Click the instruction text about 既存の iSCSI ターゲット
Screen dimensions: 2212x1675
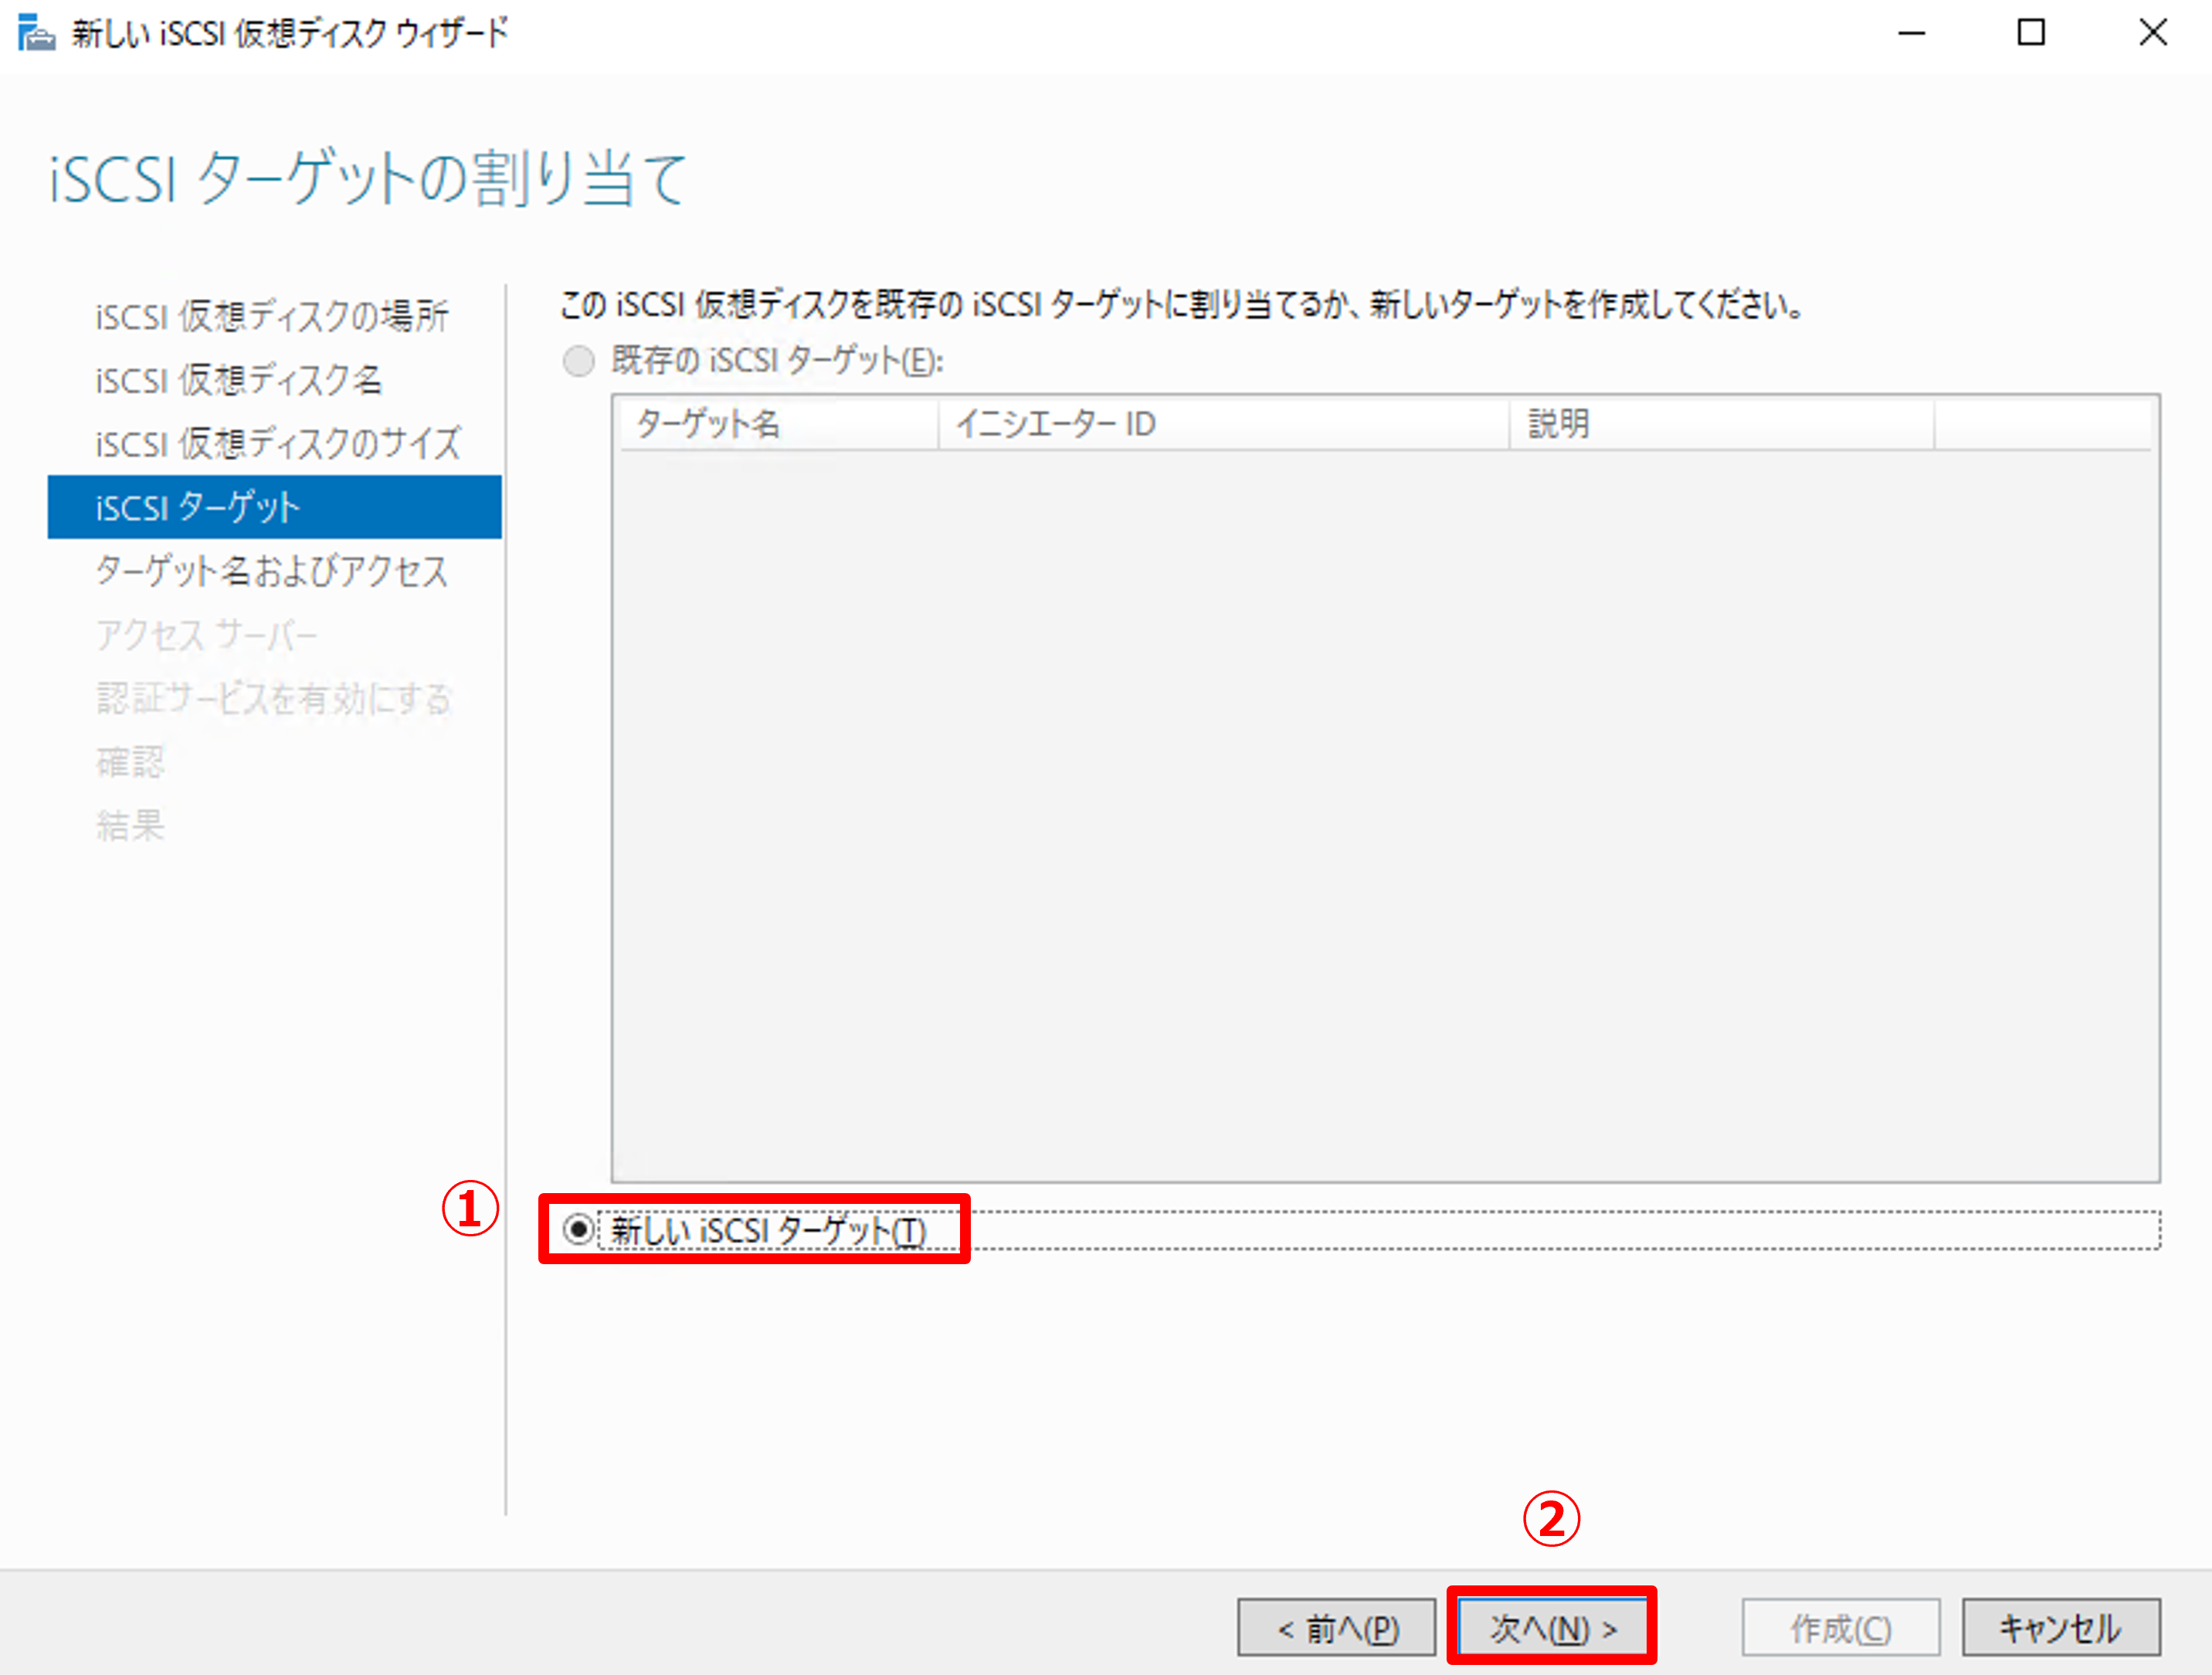[1182, 304]
